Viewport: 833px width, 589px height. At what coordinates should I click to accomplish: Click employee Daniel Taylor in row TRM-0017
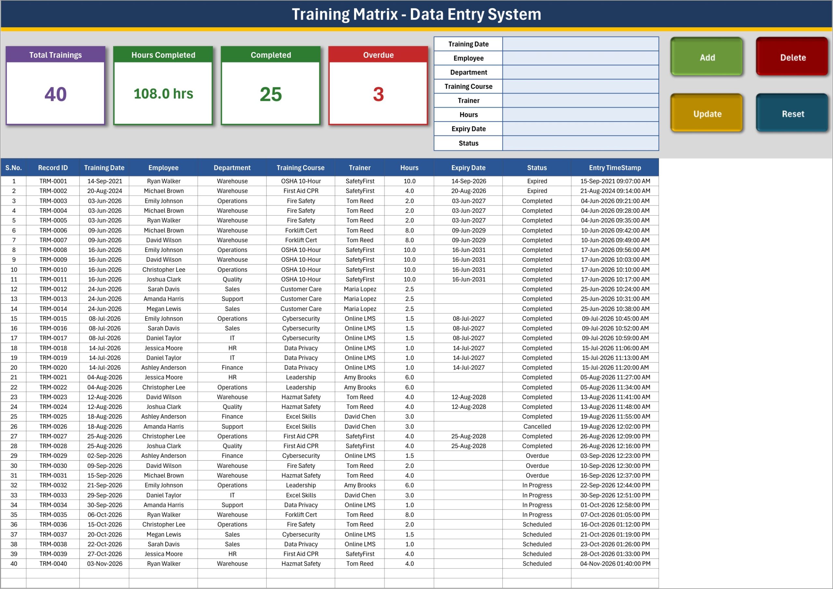(164, 338)
